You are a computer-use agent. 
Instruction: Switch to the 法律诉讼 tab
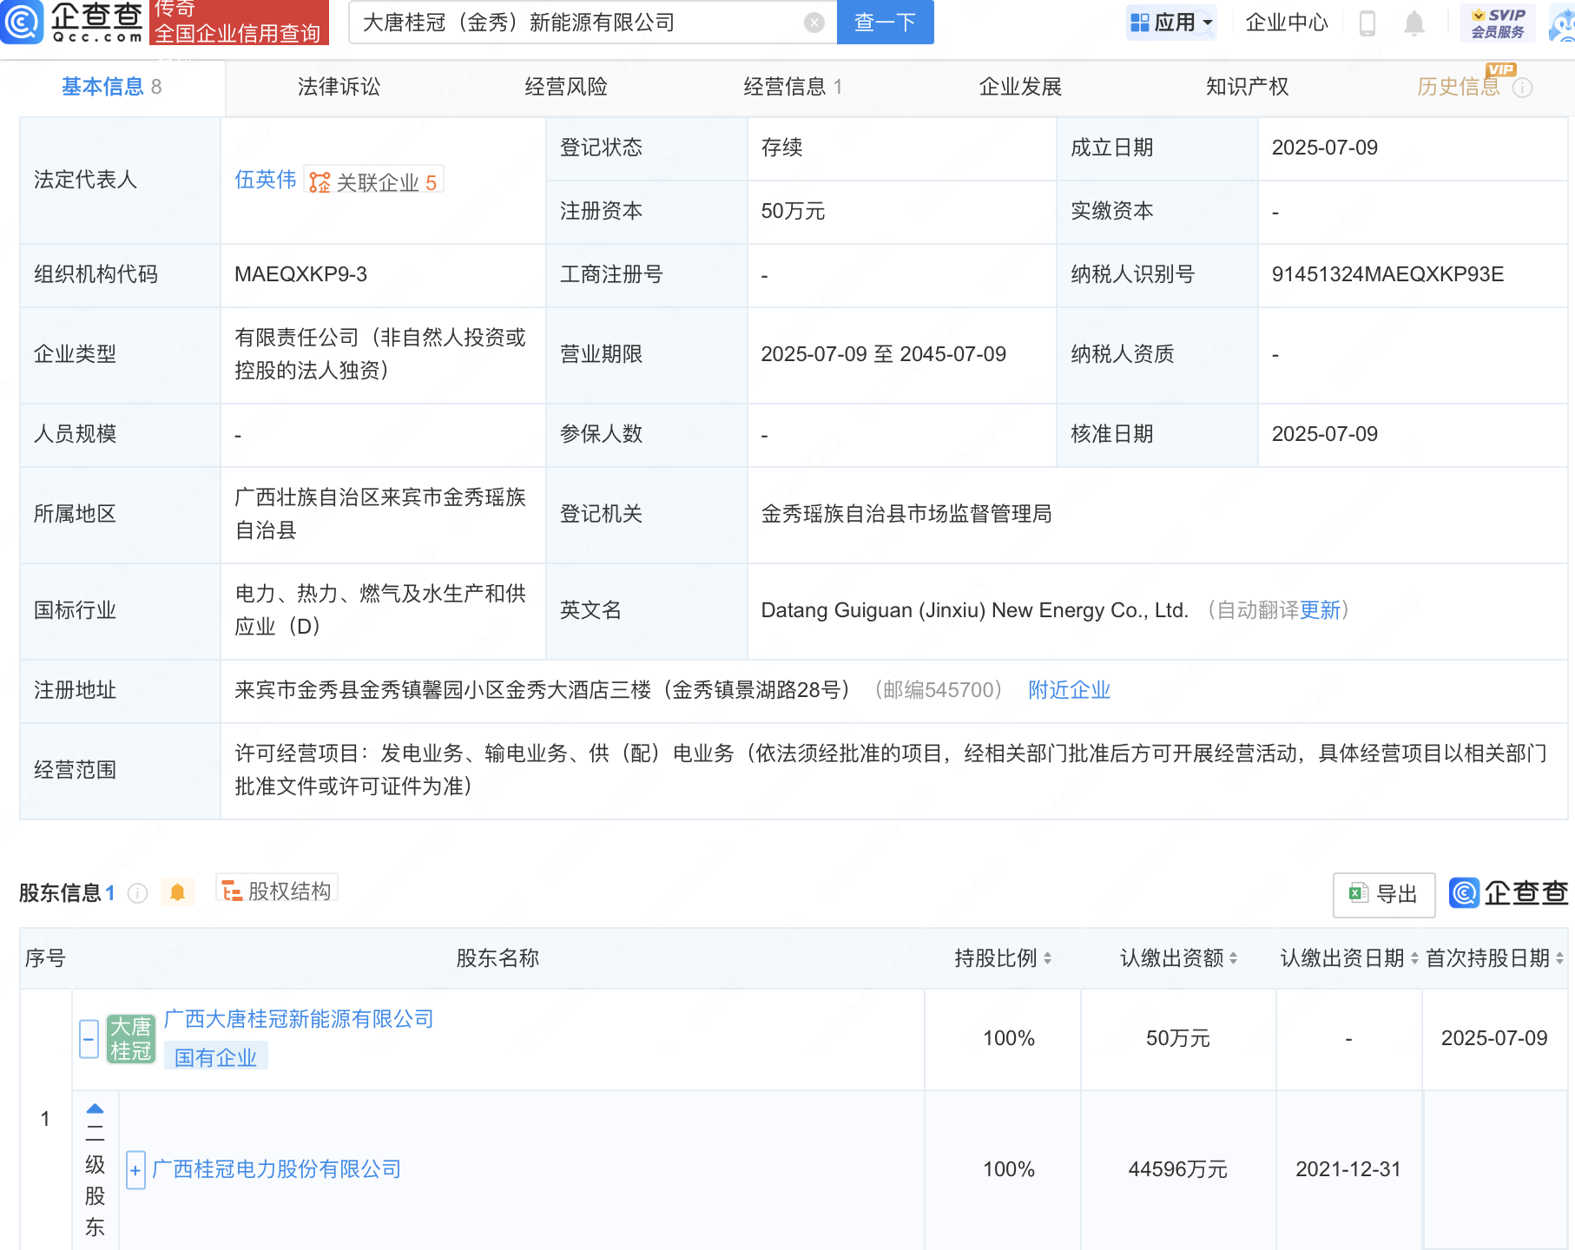pyautogui.click(x=338, y=86)
